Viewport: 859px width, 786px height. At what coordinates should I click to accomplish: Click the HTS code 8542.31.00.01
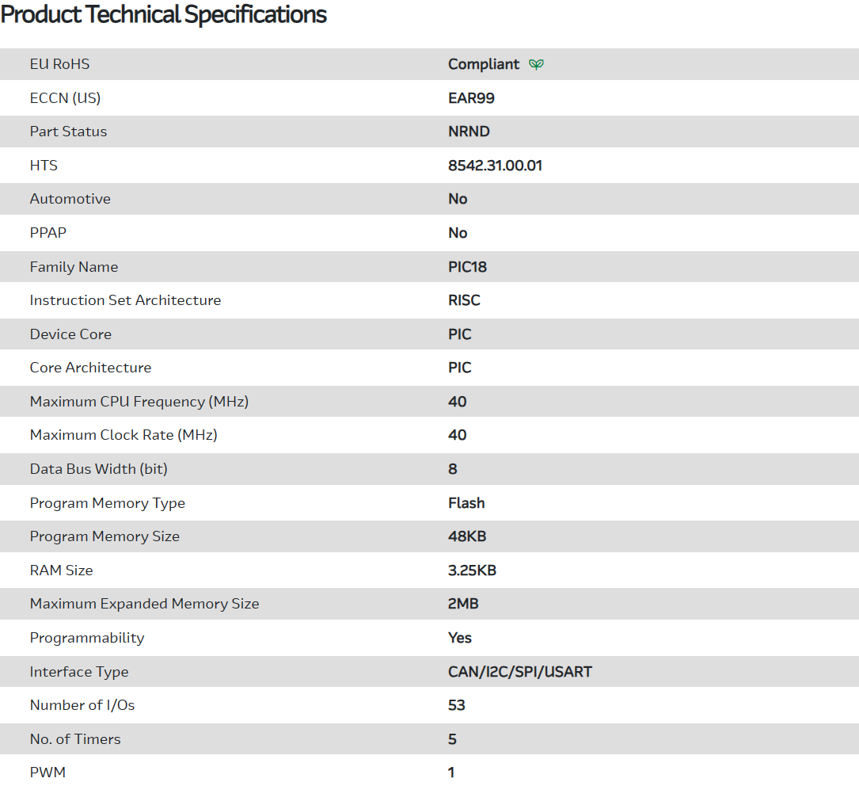pyautogui.click(x=495, y=166)
